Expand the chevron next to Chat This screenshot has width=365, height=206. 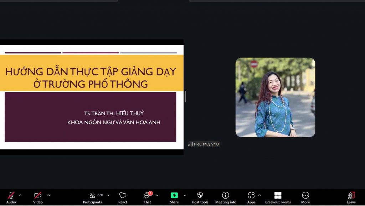[x=157, y=195]
